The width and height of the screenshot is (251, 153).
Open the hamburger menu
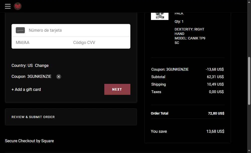(x=8, y=6)
